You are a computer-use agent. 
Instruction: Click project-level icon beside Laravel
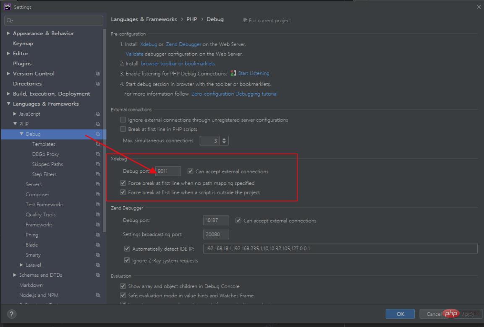click(98, 265)
